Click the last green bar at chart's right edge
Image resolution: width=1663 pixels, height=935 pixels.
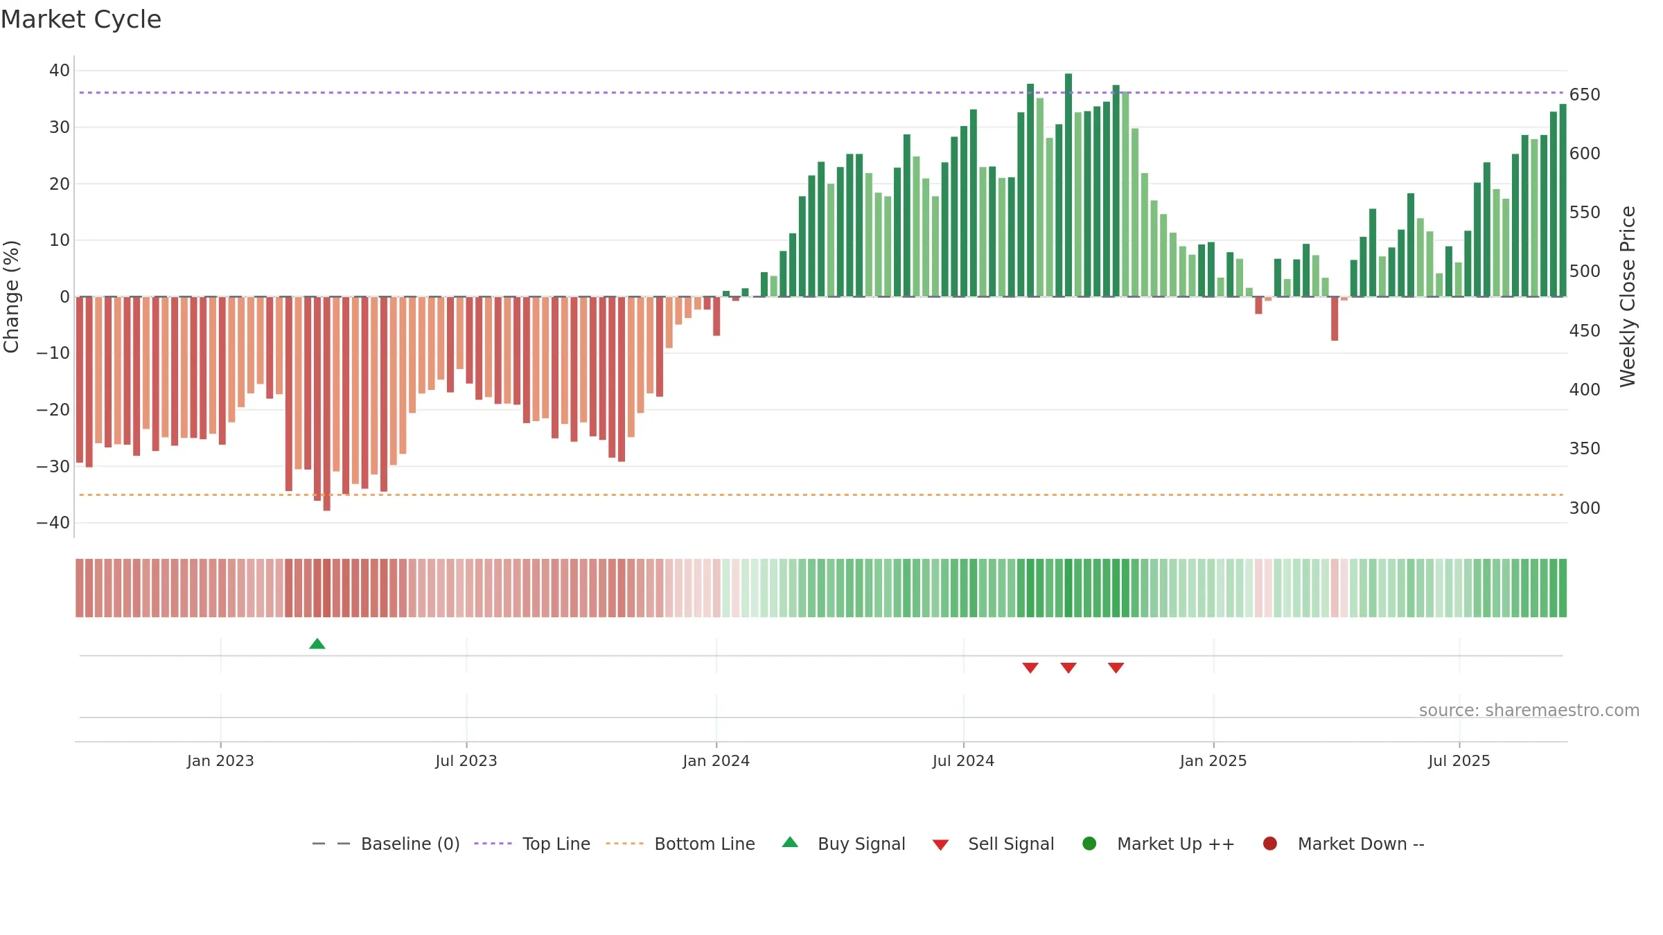coord(1563,200)
